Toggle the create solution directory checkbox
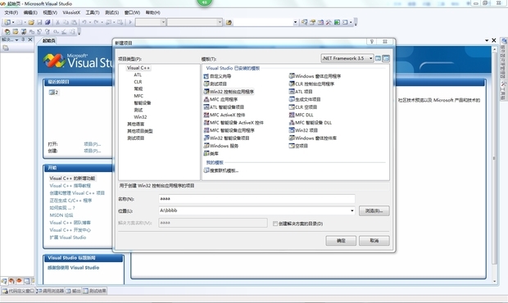This screenshot has width=508, height=303. coord(275,224)
